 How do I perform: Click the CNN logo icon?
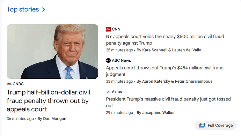click(x=108, y=29)
